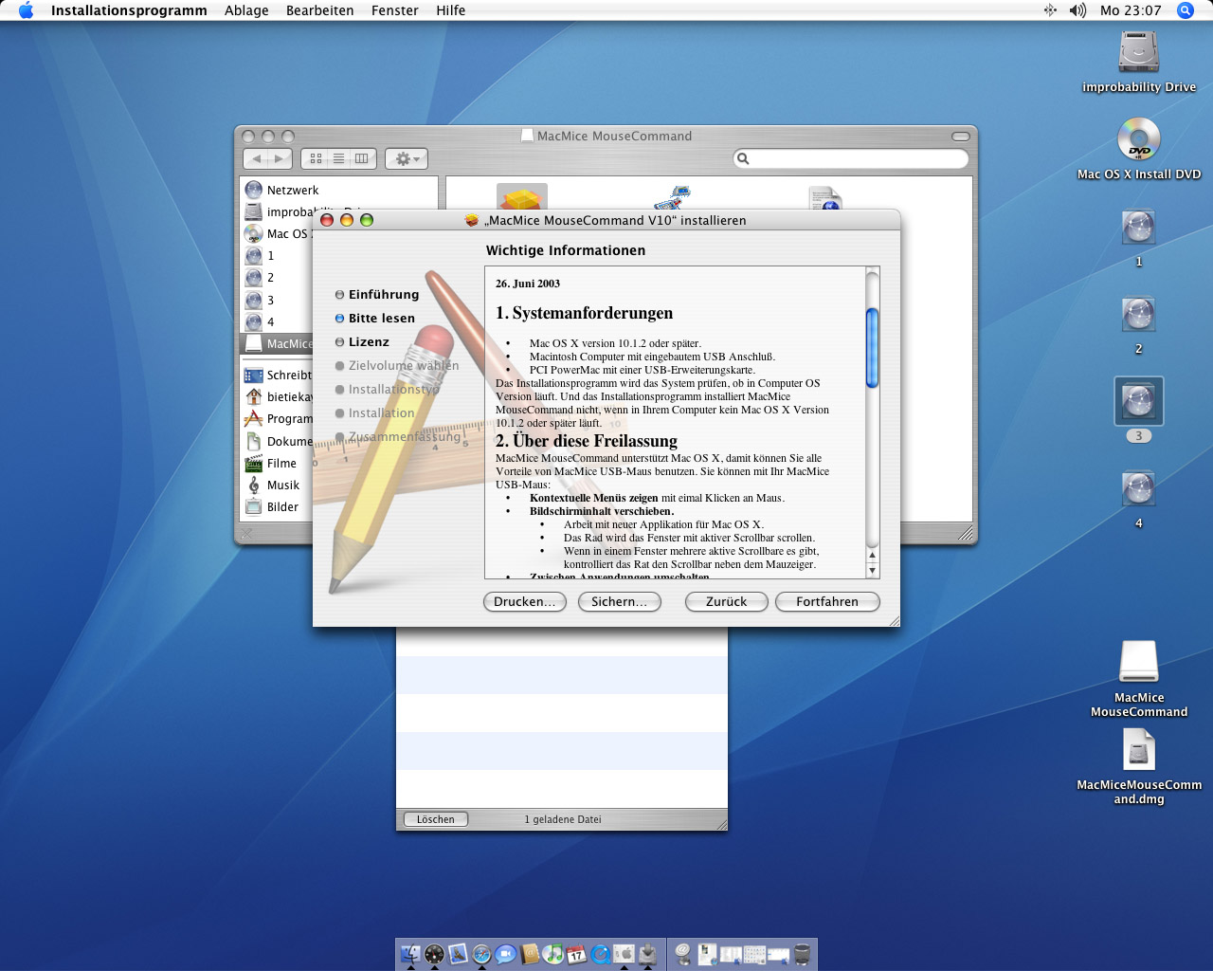Switch Finder to list view
The width and height of the screenshot is (1213, 971).
pyautogui.click(x=338, y=159)
